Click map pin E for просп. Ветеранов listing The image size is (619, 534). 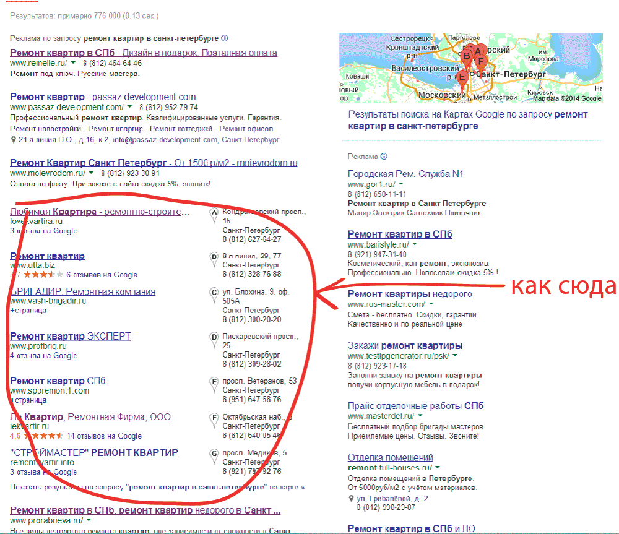(214, 385)
